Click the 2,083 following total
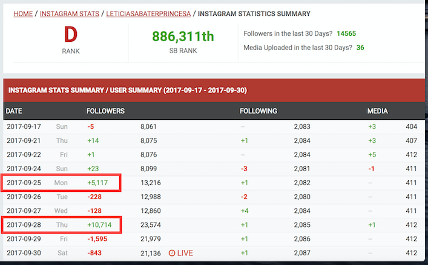The width and height of the screenshot is (428, 265). tap(302, 126)
